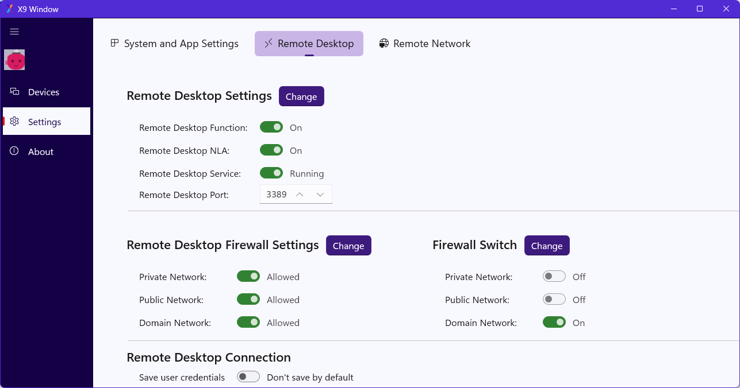Increase Remote Desktop Port with up arrow
Image resolution: width=740 pixels, height=388 pixels.
(x=300, y=195)
